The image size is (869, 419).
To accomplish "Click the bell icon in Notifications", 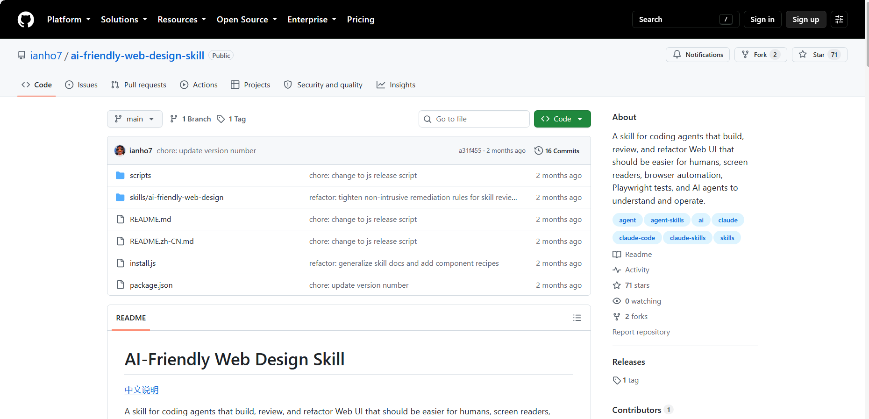I will [677, 55].
